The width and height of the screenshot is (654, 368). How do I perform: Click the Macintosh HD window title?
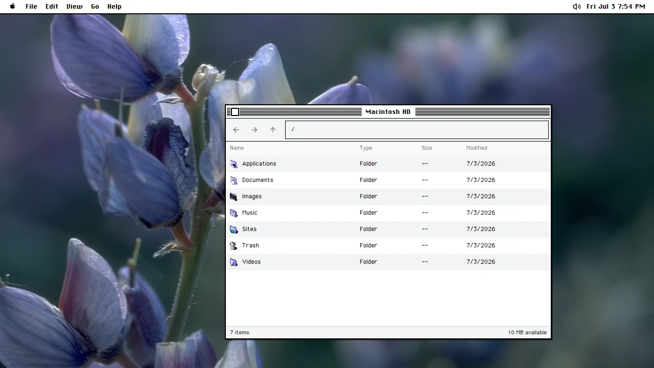(x=388, y=112)
